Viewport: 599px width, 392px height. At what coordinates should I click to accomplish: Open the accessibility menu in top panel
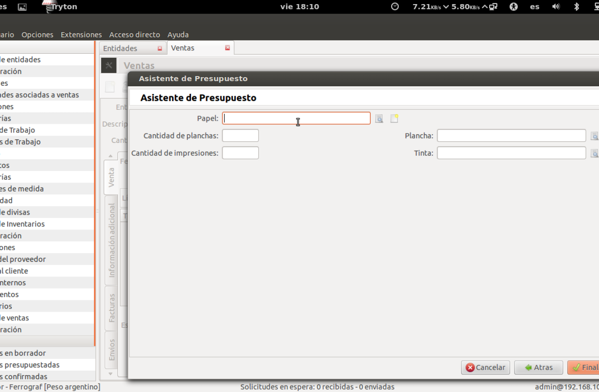[x=514, y=7]
